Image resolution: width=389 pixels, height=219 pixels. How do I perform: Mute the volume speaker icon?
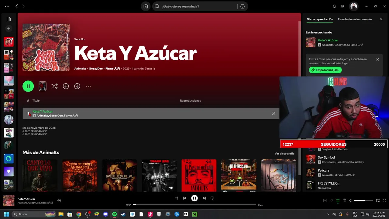click(351, 201)
